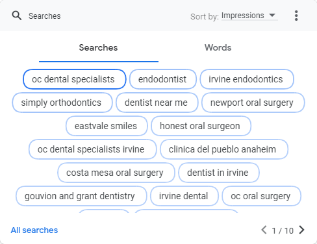Select the 'dentist near me' chip
The height and width of the screenshot is (244, 317).
coord(157,103)
